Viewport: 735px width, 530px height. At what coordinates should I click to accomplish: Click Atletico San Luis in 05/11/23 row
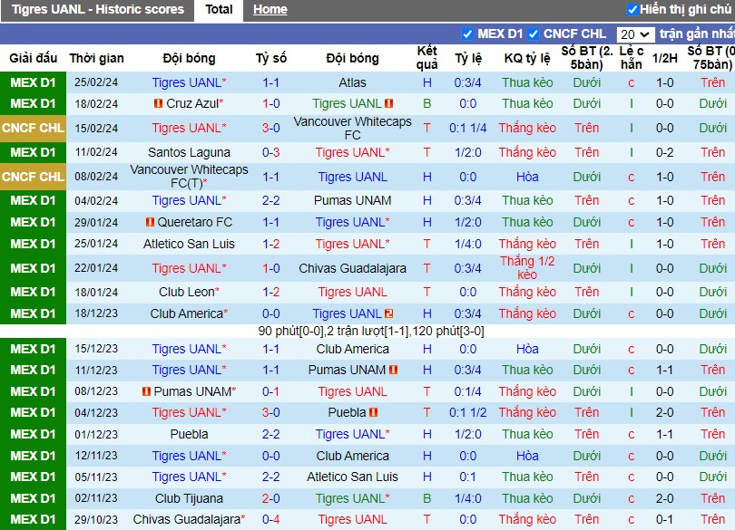(x=352, y=477)
